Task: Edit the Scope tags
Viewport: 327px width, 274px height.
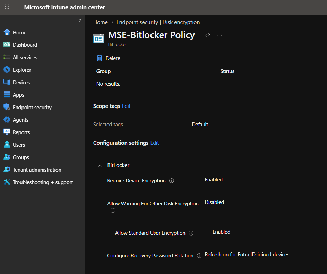Action: (126, 106)
